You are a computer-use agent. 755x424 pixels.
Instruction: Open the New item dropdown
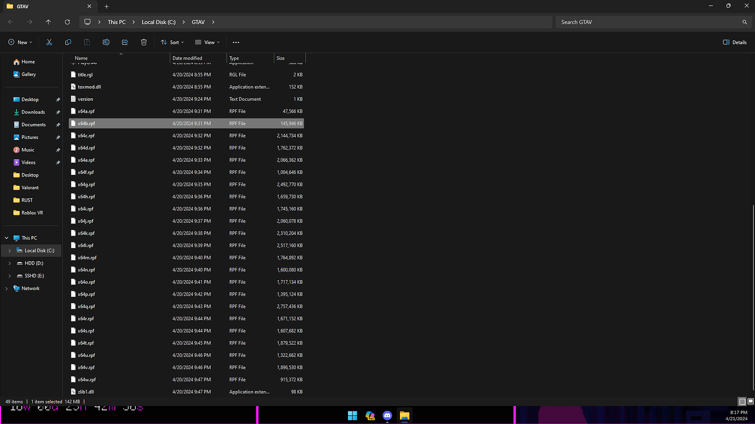click(19, 42)
